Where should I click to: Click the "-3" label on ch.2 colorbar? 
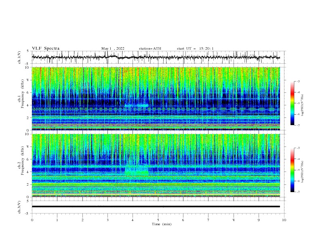click(298, 148)
